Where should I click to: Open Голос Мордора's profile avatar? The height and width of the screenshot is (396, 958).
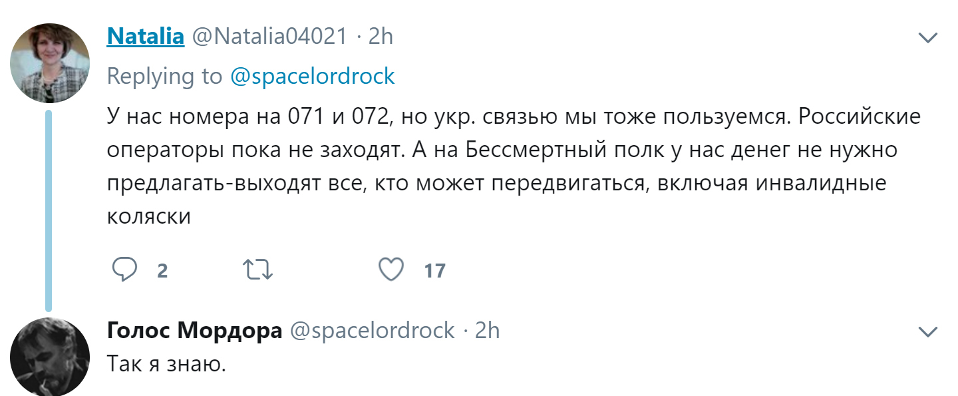50,357
